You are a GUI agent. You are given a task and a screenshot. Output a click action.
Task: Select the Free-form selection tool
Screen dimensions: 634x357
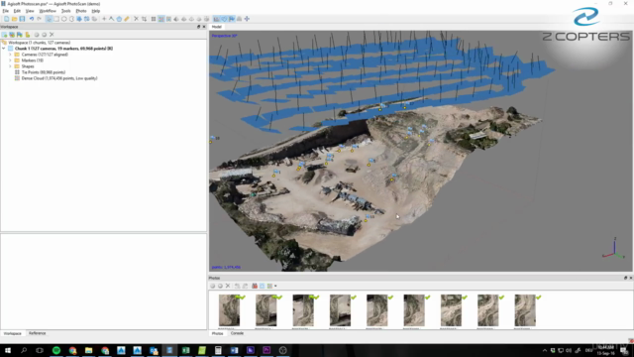71,19
